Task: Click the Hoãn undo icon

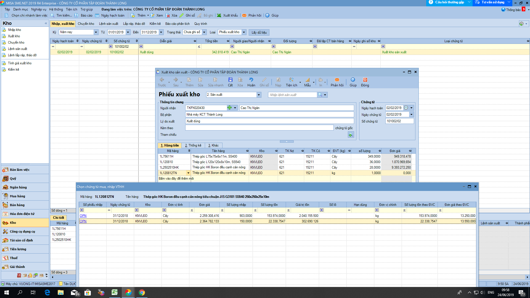Action: 251,80
